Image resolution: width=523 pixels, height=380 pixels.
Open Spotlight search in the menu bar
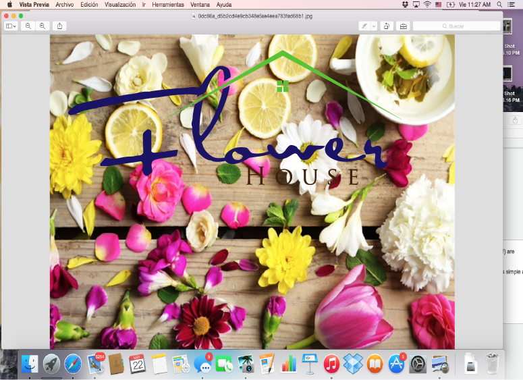pyautogui.click(x=500, y=4)
